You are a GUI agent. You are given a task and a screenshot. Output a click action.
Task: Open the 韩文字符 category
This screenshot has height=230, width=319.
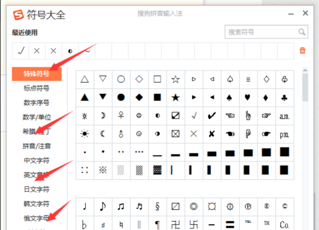37,204
